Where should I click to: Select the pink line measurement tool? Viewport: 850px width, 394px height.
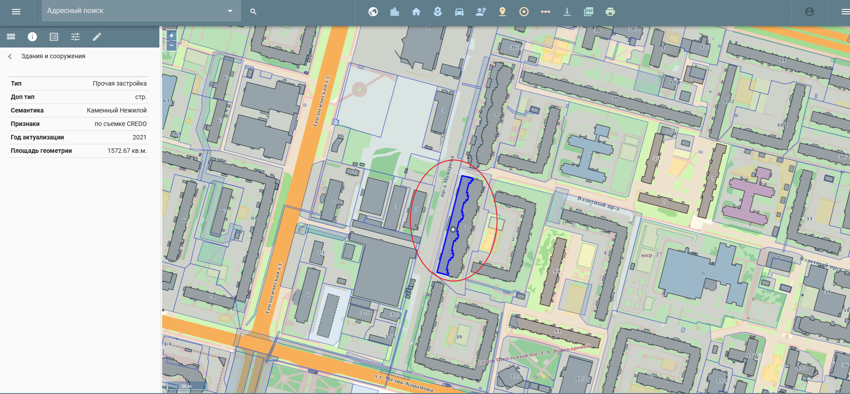point(546,12)
